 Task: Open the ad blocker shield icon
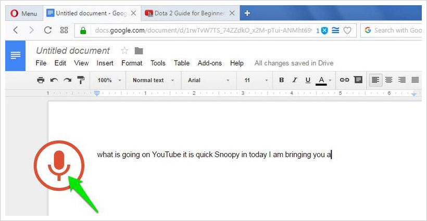click(x=324, y=31)
